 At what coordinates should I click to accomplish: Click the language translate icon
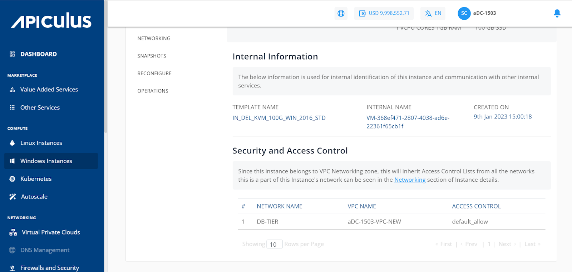(428, 13)
